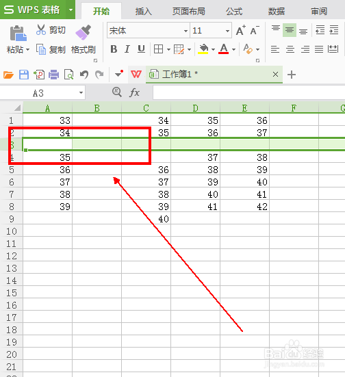Select the Format Painter brush

click(84, 32)
